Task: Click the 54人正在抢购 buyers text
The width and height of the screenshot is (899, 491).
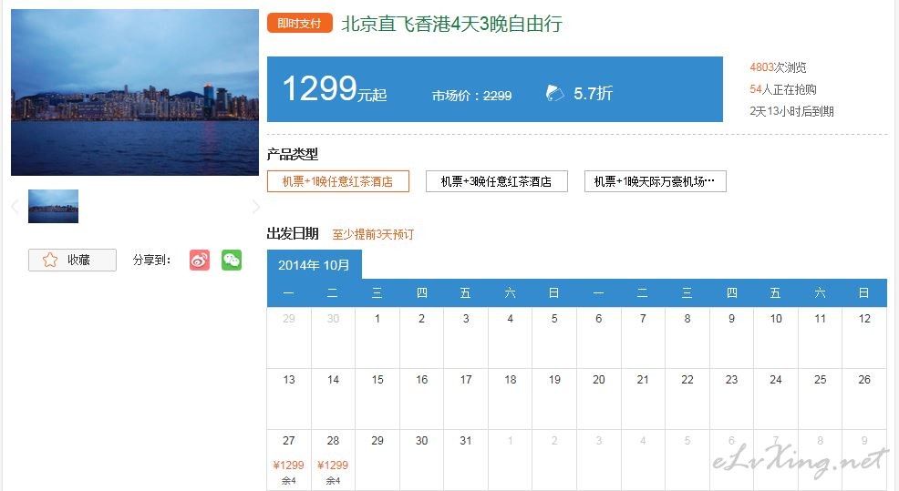Action: [x=782, y=89]
